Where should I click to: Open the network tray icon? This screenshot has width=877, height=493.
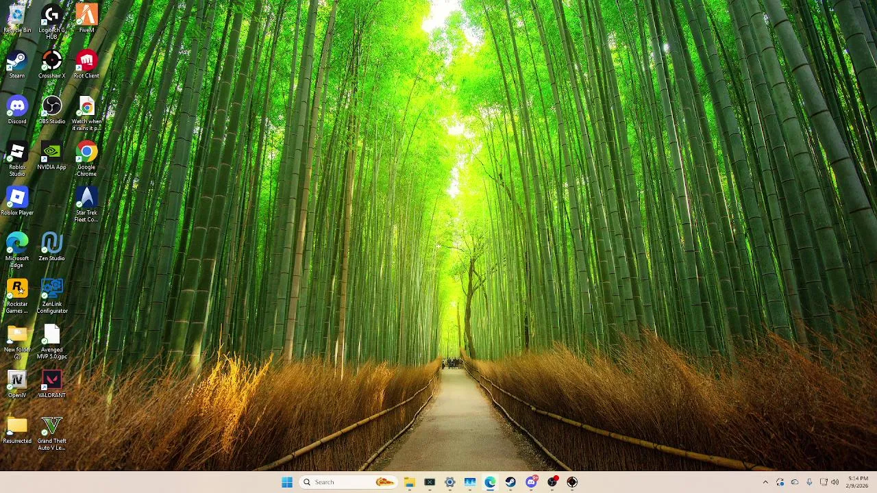(824, 482)
